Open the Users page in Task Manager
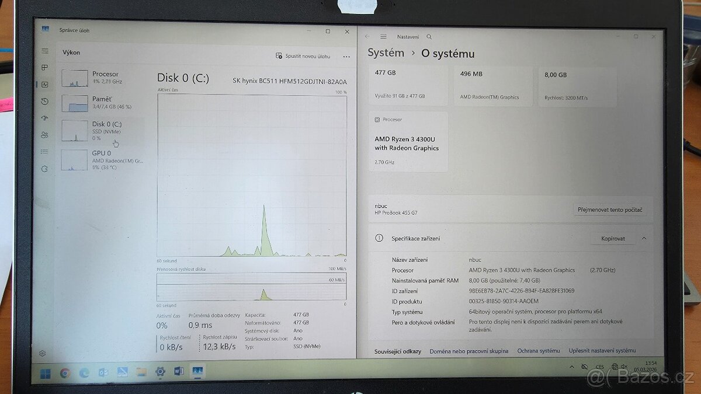 (45, 135)
